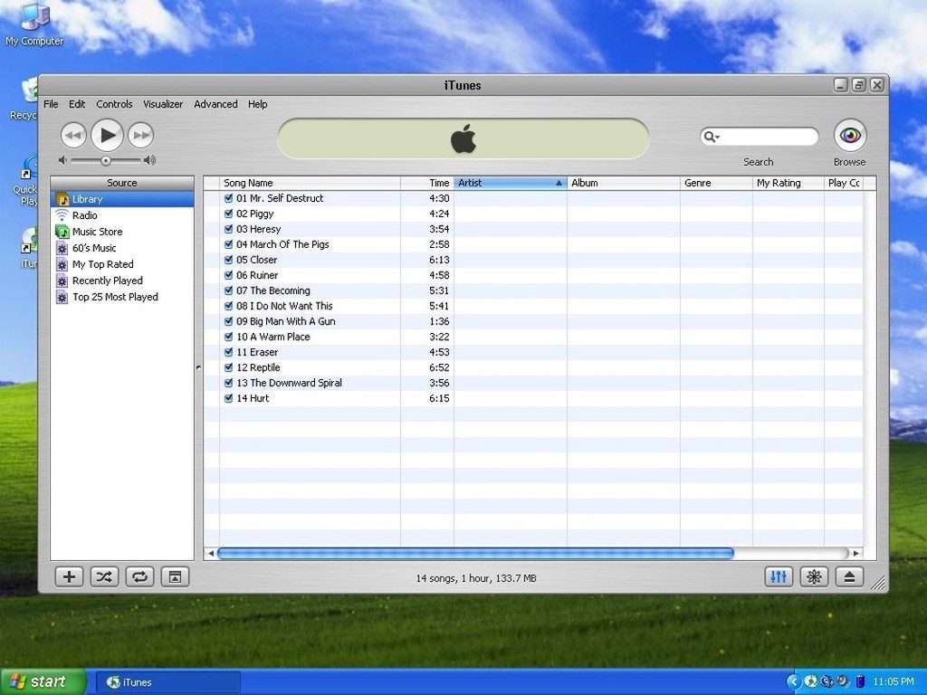Sort by the Genre column header
Screen dimensions: 927x695
(717, 183)
